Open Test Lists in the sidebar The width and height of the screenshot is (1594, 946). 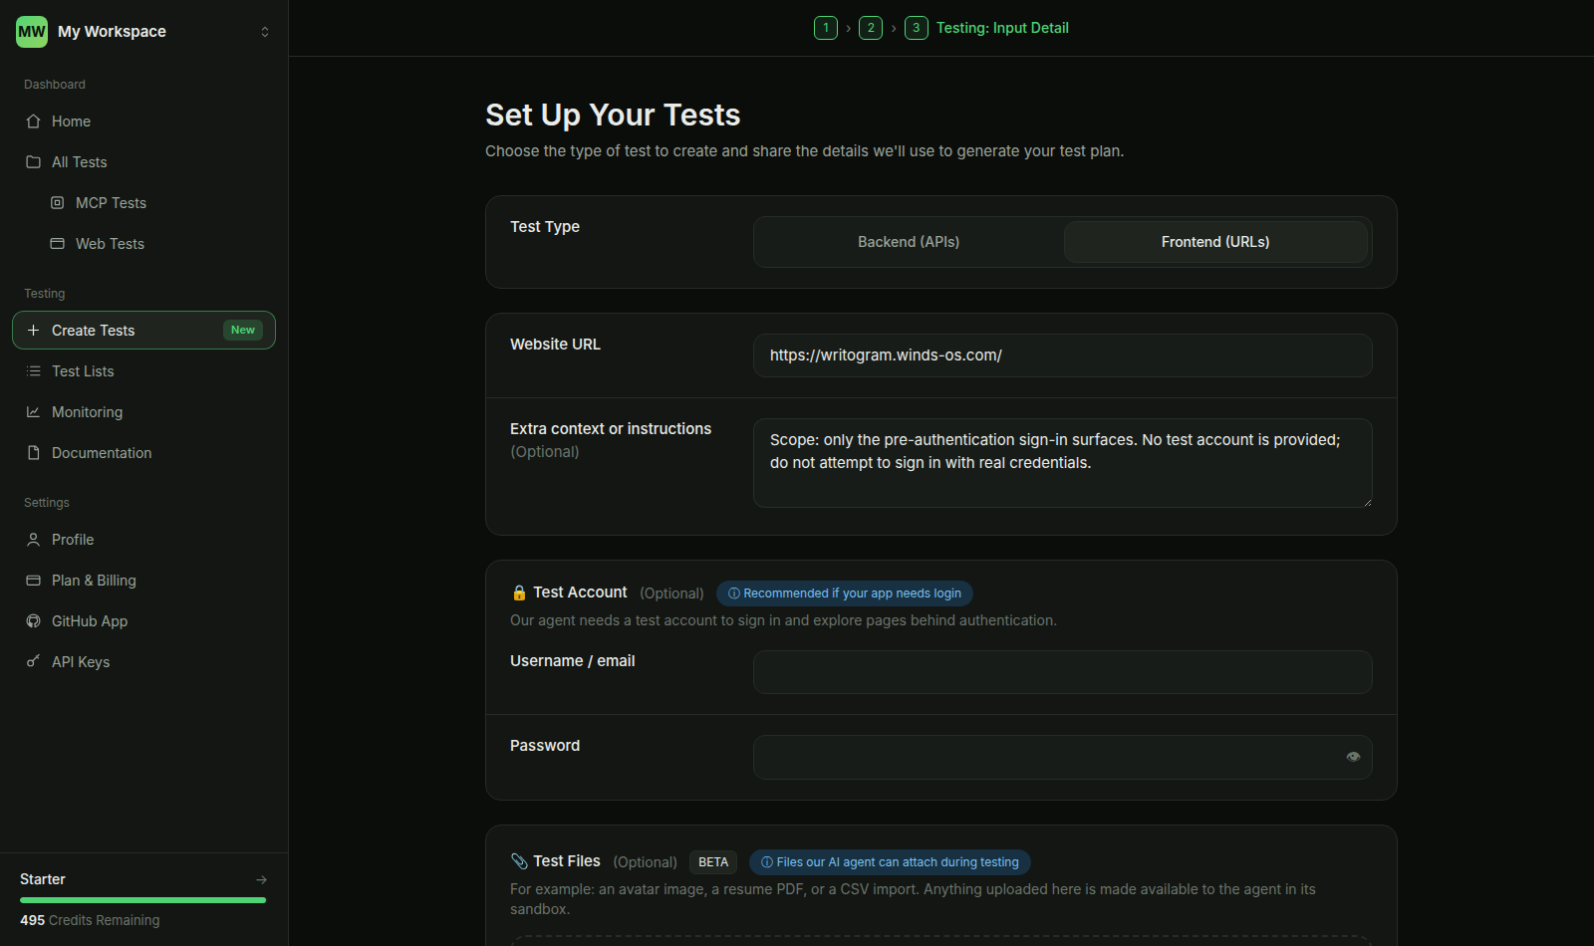(x=143, y=371)
